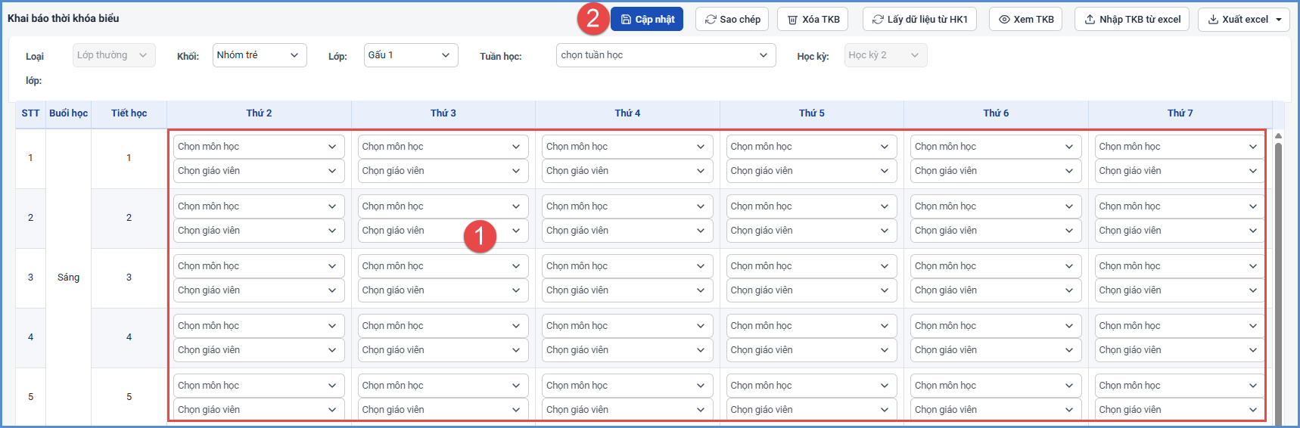
Task: Click the trash icon on Xóa TKB button
Action: 792,20
